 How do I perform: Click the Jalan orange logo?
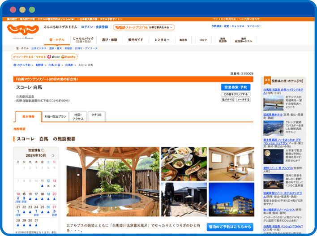pyautogui.click(x=23, y=30)
